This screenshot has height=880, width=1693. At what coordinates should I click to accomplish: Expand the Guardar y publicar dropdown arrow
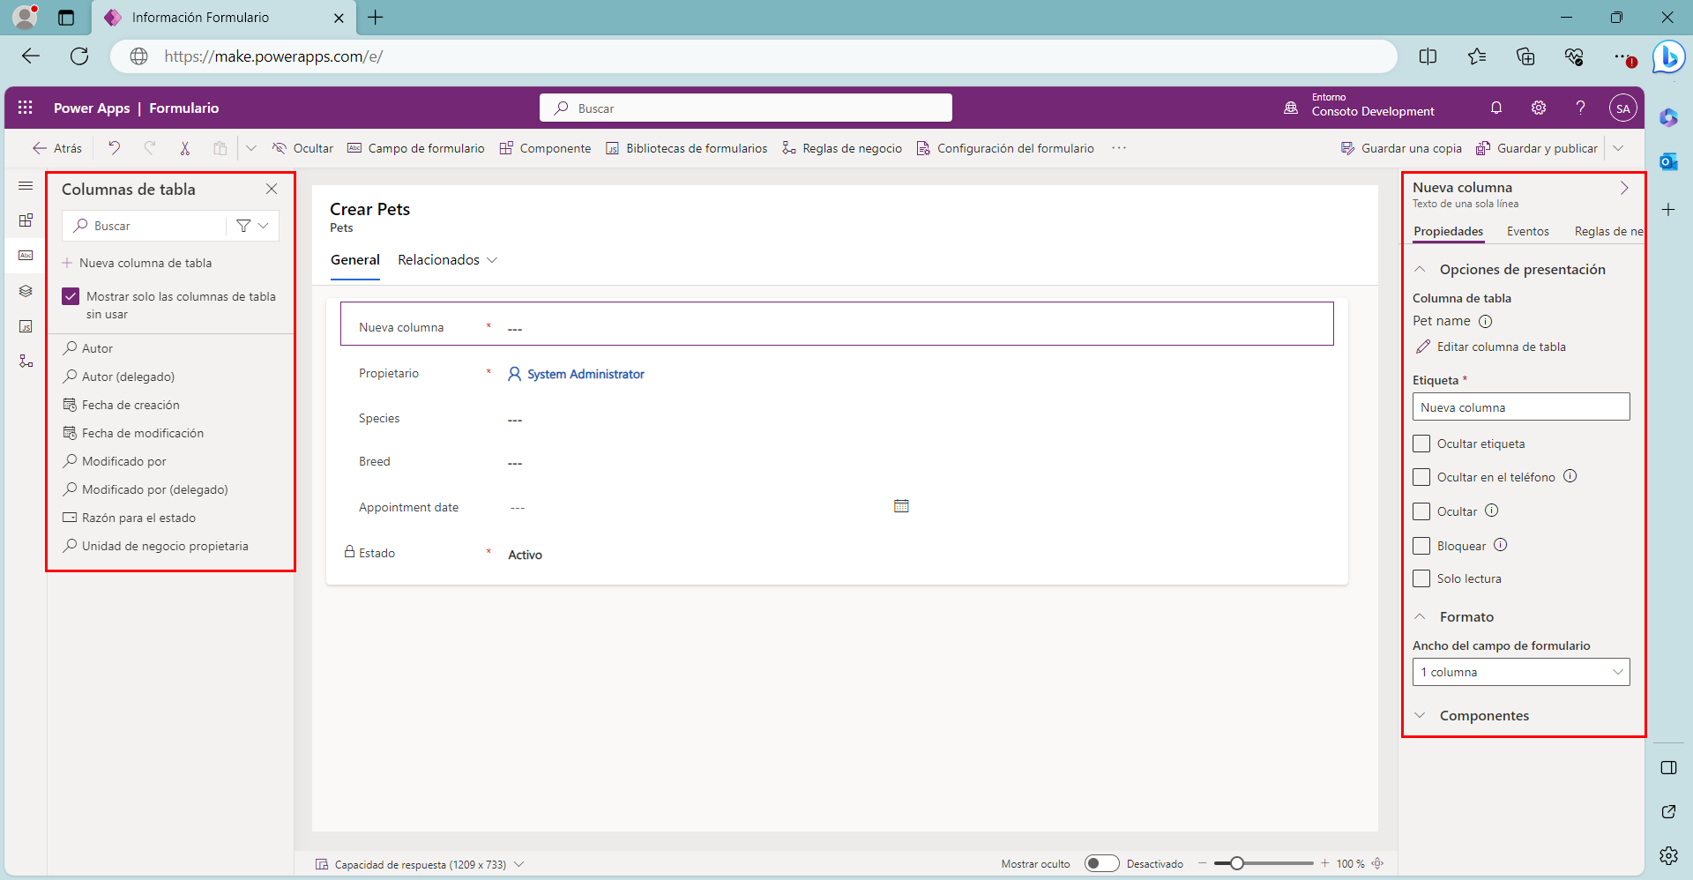[1619, 148]
